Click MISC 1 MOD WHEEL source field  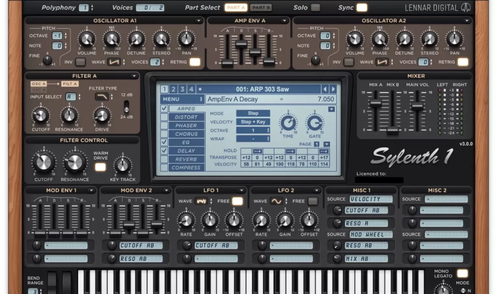click(371, 235)
